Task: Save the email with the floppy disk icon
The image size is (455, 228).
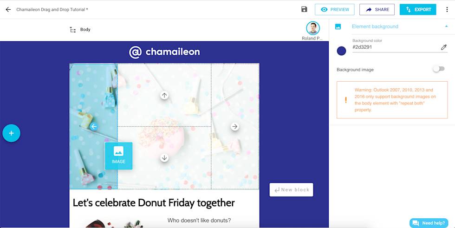Action: pyautogui.click(x=304, y=9)
